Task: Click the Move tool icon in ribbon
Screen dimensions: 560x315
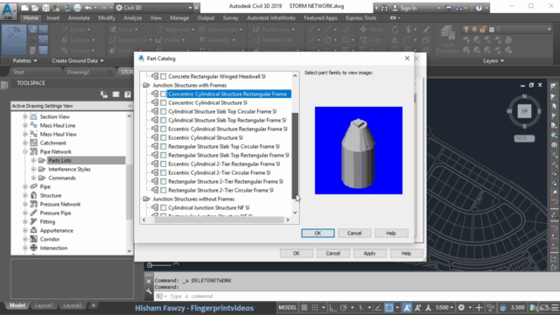Action: pyautogui.click(x=363, y=29)
